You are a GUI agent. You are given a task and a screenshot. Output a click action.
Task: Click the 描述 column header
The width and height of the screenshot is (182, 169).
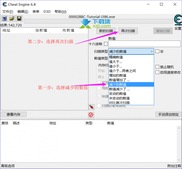point(30,123)
